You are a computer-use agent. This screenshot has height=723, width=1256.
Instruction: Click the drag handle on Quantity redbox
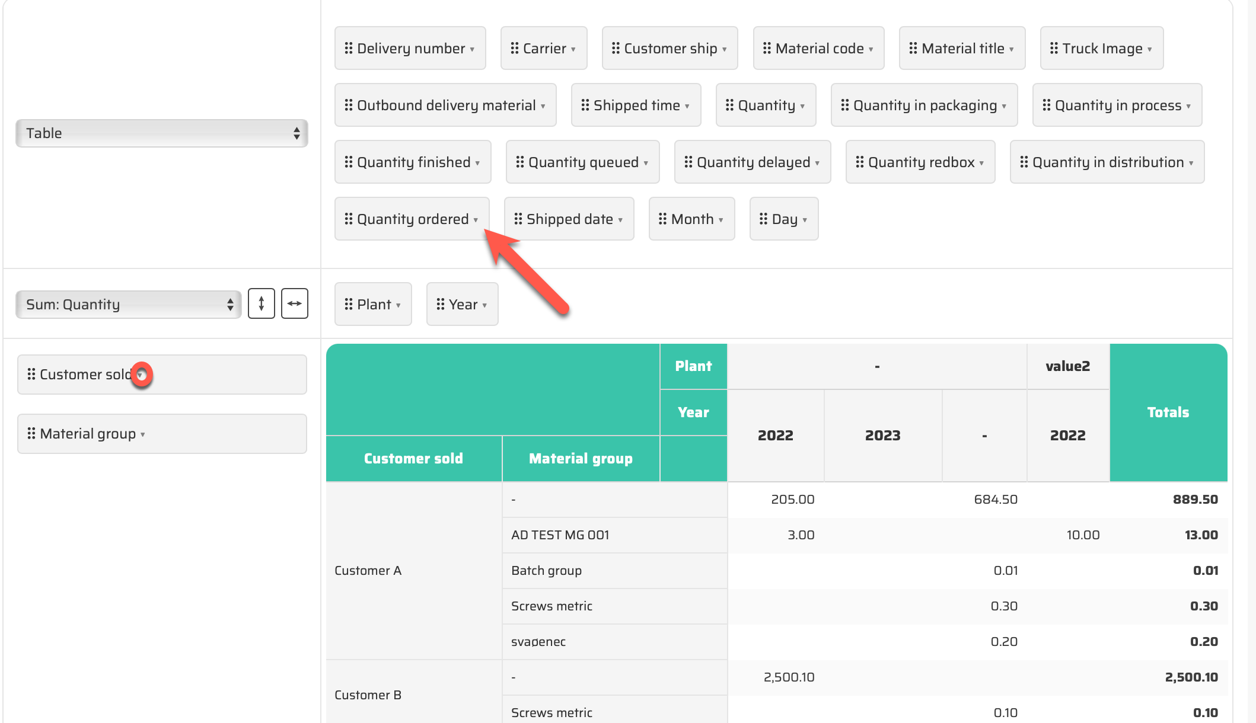(x=860, y=162)
